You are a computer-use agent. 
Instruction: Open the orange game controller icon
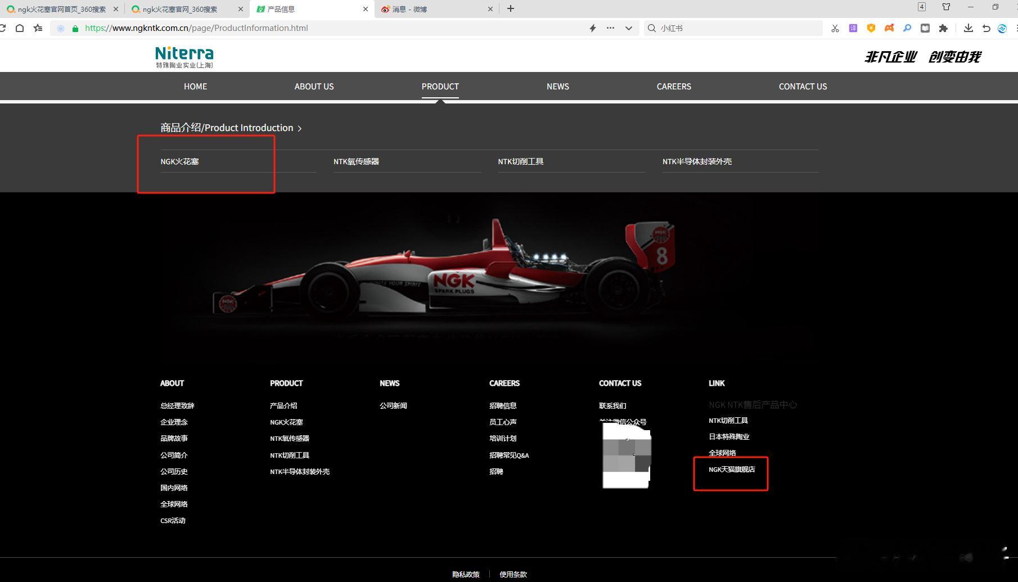coord(889,28)
